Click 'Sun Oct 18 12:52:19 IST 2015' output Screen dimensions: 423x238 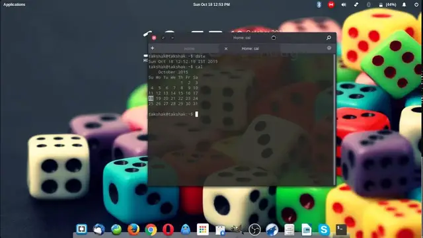click(183, 61)
